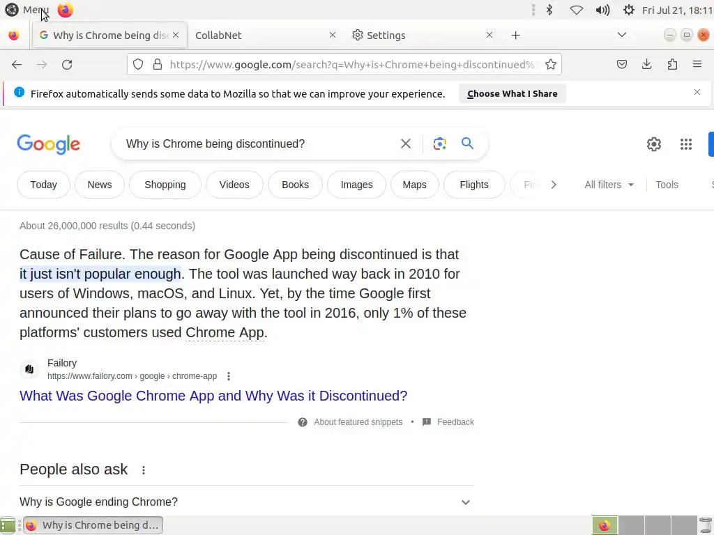Select the News filter chip
The image size is (714, 535).
pyautogui.click(x=99, y=185)
